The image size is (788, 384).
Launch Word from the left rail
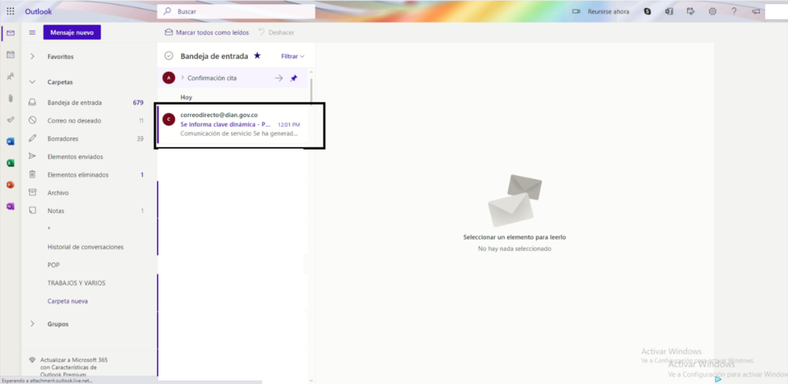pos(10,141)
